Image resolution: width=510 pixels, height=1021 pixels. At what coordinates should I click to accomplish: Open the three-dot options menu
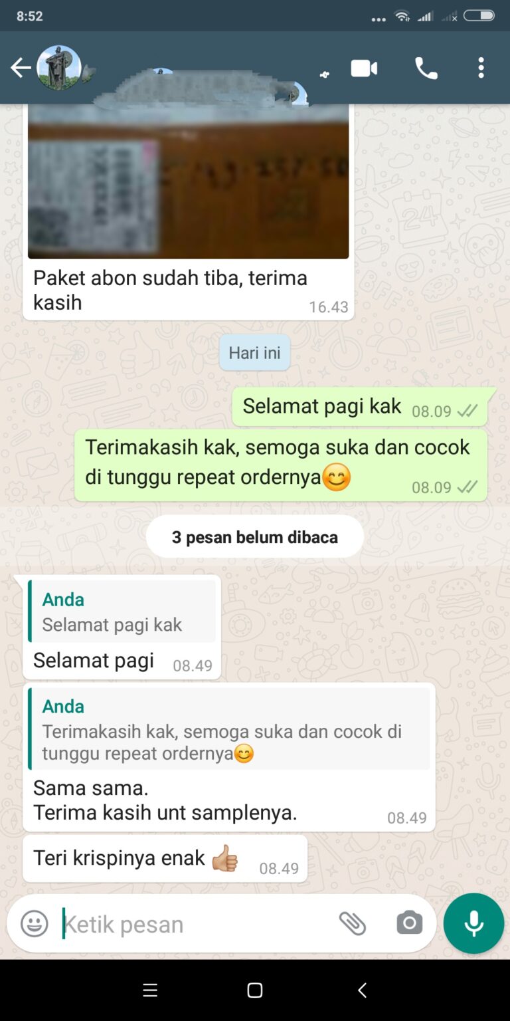[x=481, y=68]
